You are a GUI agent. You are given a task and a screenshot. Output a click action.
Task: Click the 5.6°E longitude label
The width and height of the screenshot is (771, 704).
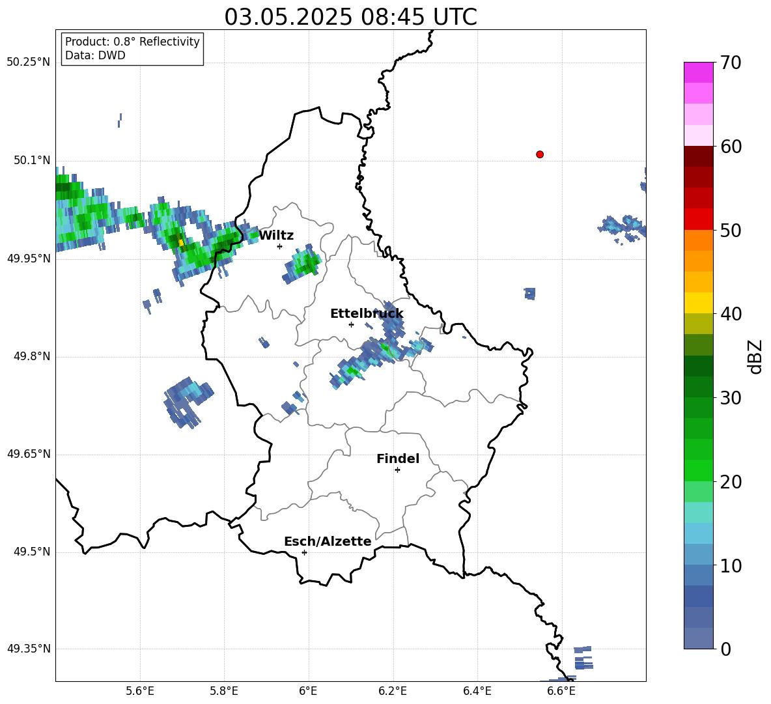[140, 691]
